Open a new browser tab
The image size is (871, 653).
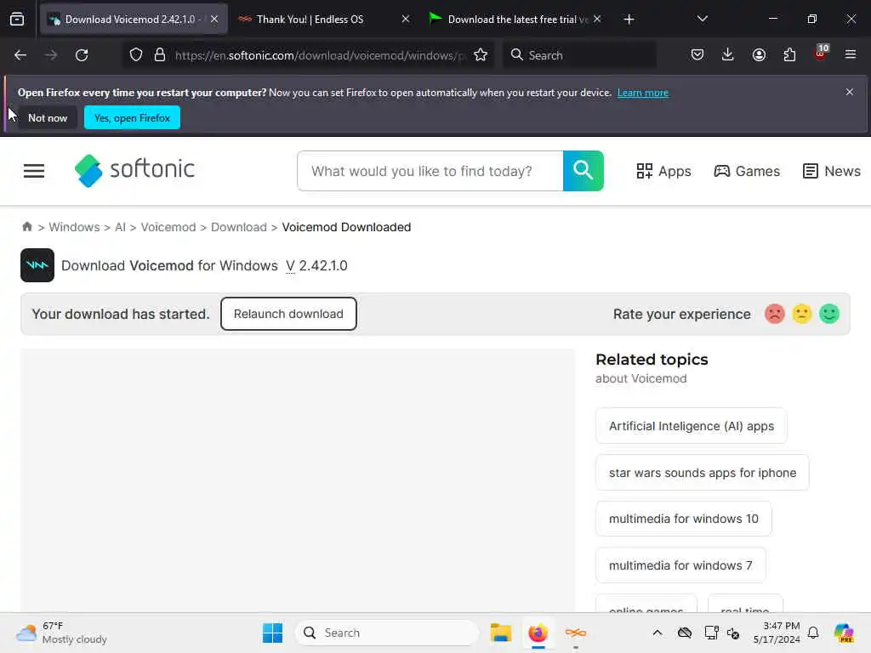coord(629,20)
